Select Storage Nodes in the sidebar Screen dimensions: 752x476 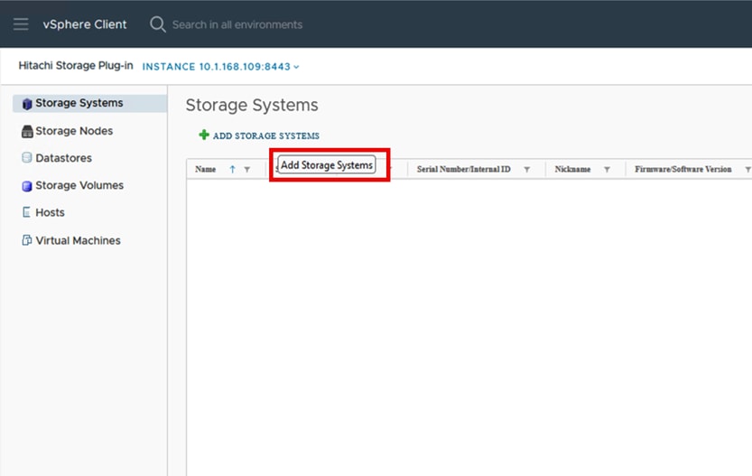(x=74, y=131)
